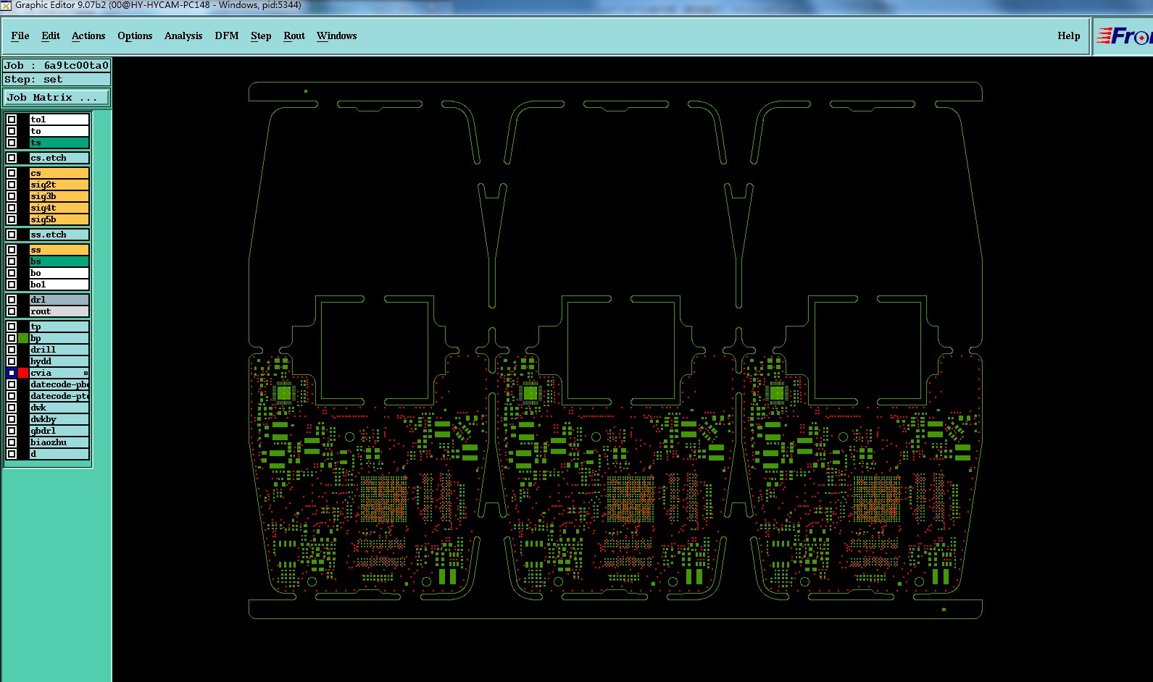The height and width of the screenshot is (682, 1153).
Task: Select the cvia layer name
Action: (x=59, y=373)
